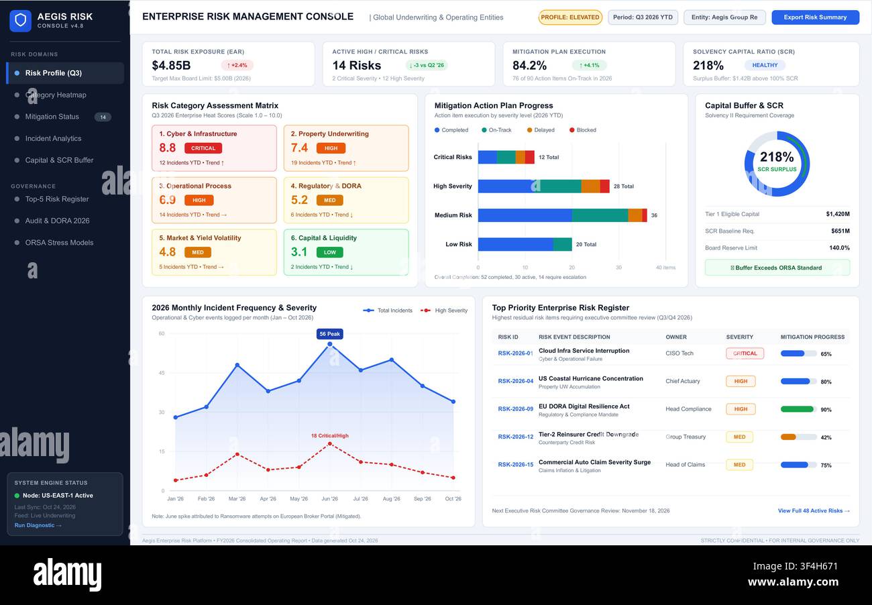Screen dimensions: 872x605
Task: Click the PROFILE: ELEVATED badge
Action: point(570,17)
